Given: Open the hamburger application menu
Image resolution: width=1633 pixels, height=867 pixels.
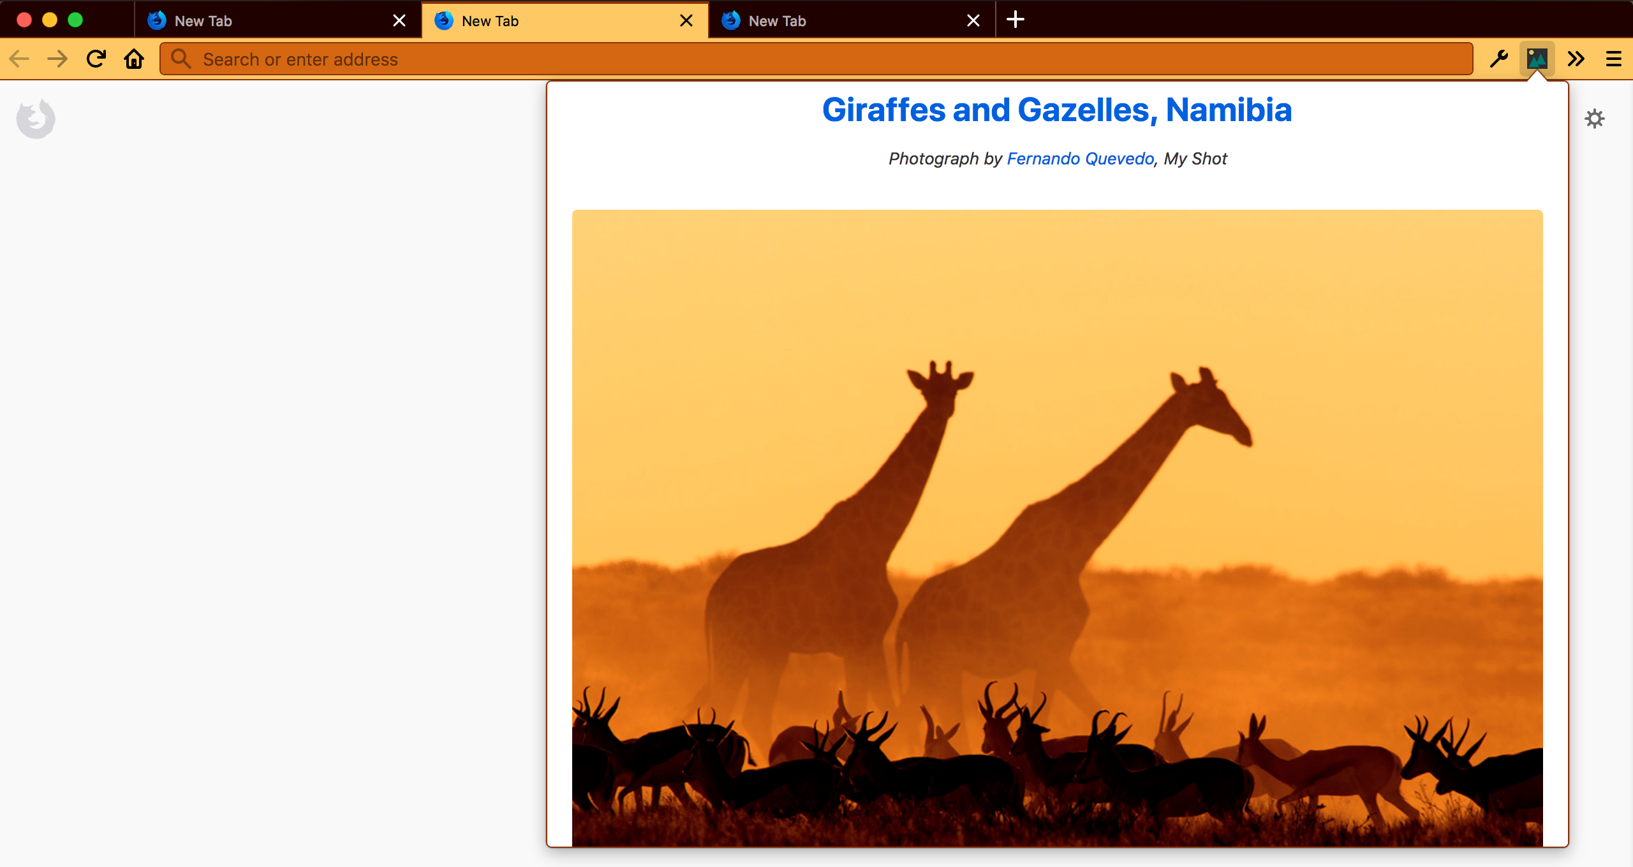Looking at the screenshot, I should coord(1613,59).
